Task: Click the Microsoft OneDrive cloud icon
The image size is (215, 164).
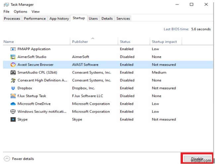Action: (13, 104)
